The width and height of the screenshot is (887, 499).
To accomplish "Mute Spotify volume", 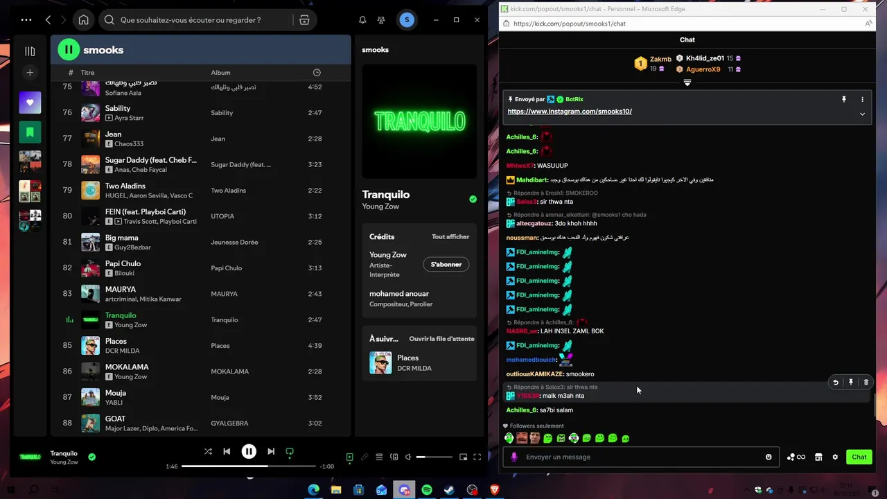I will pyautogui.click(x=408, y=457).
